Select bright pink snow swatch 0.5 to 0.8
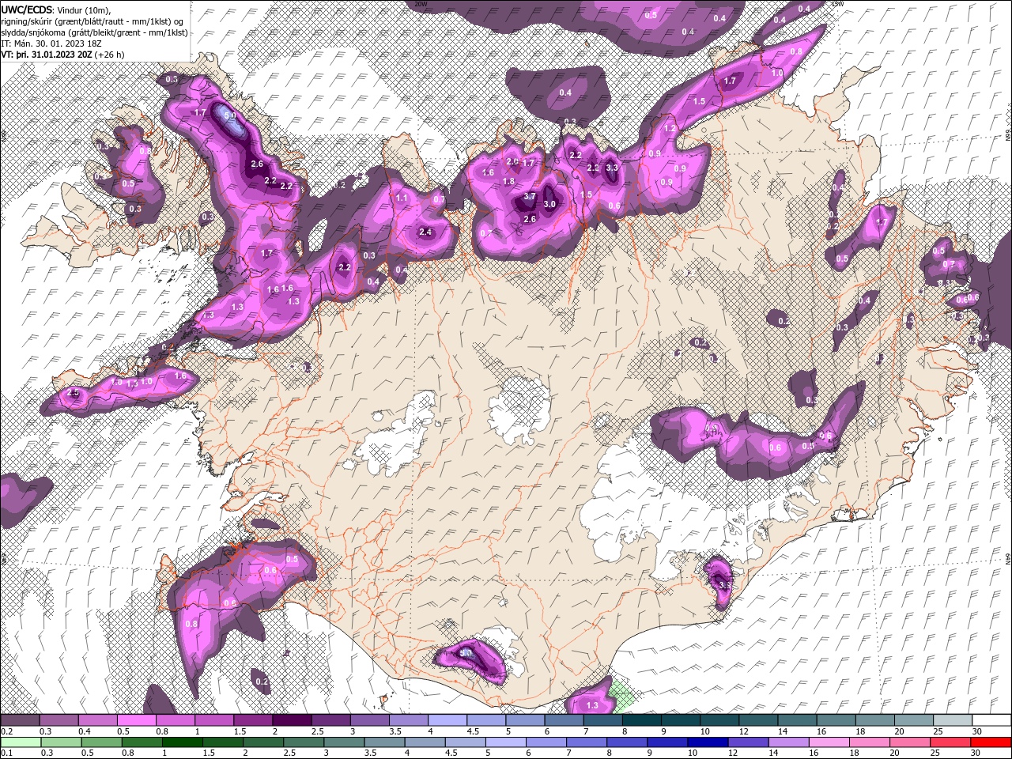 [137, 720]
